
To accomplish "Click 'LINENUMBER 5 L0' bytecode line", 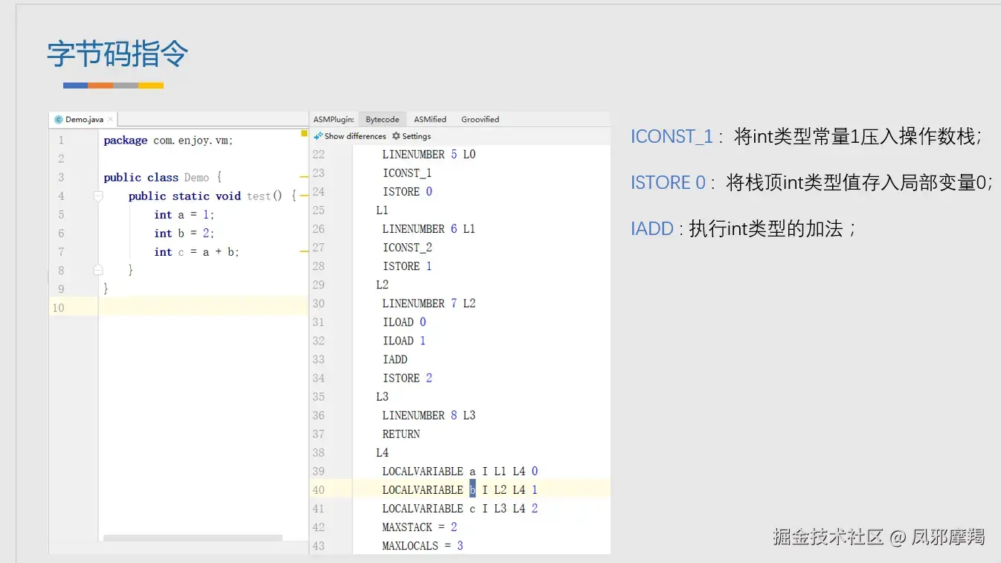I will [428, 155].
